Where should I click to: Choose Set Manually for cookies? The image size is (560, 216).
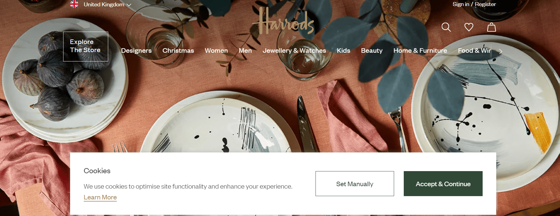[x=355, y=184]
